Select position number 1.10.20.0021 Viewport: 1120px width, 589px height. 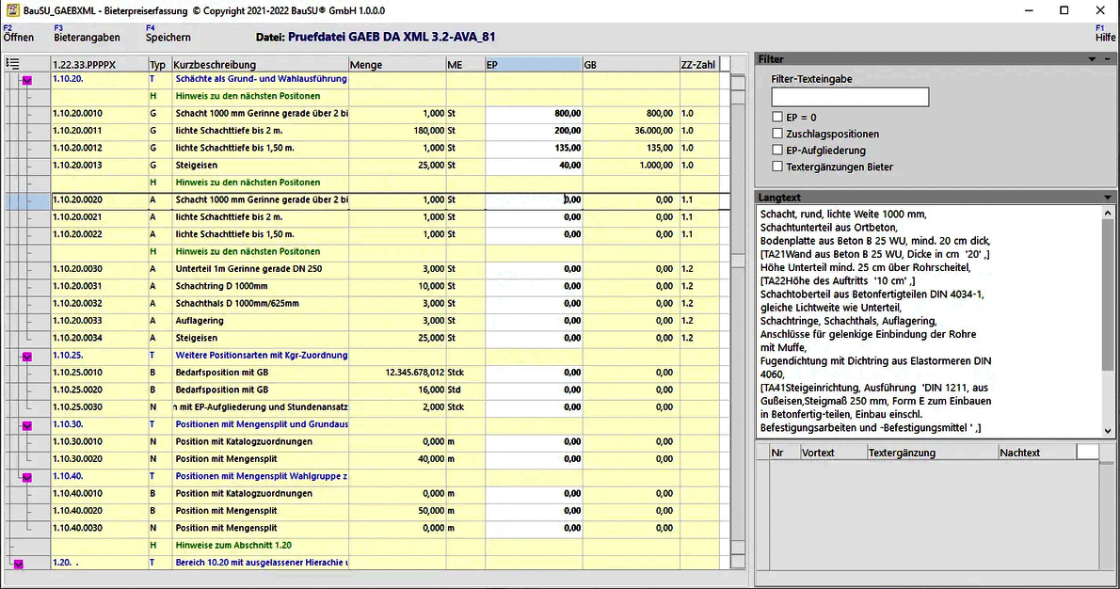pyautogui.click(x=77, y=217)
